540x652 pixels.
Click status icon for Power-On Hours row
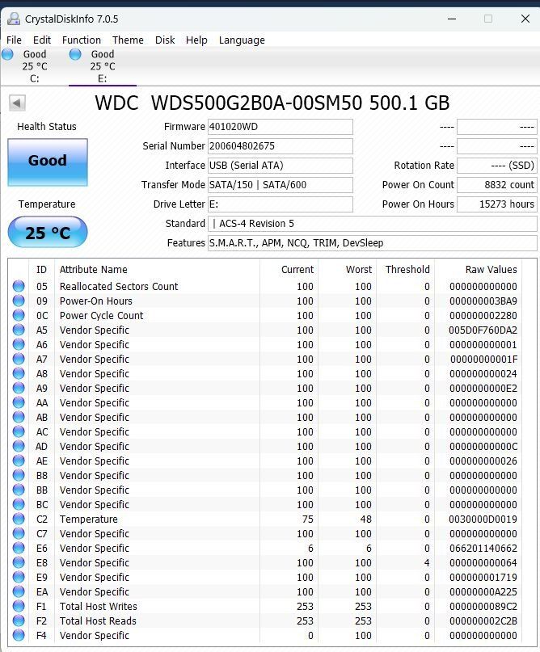point(19,301)
